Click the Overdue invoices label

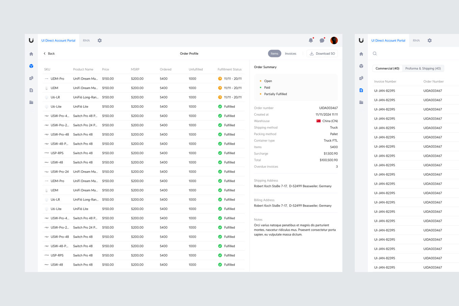266,167
